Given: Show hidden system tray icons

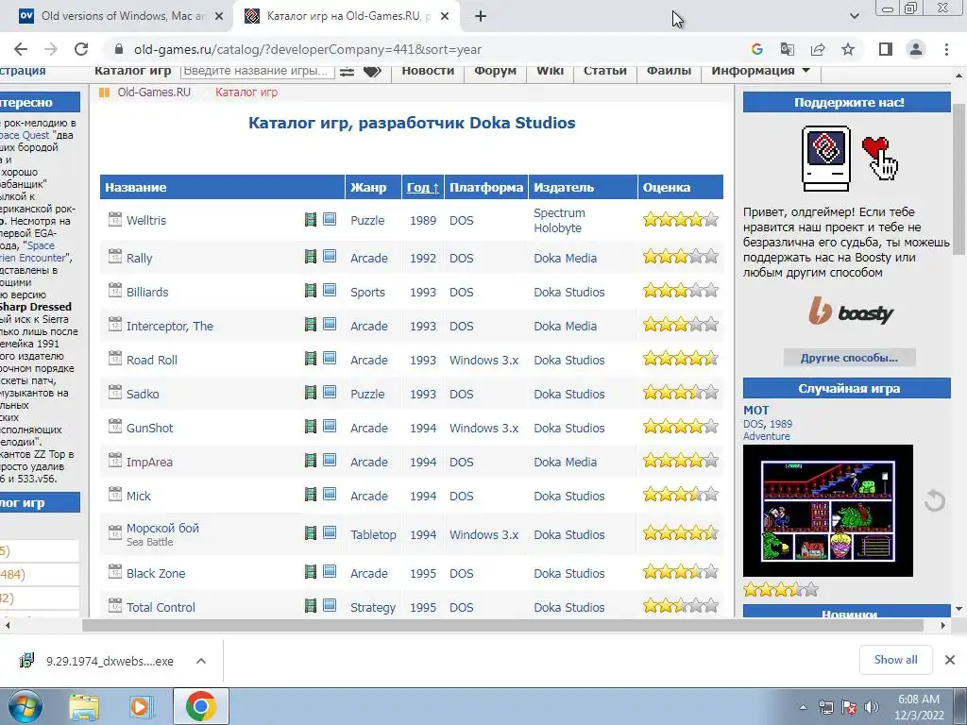Looking at the screenshot, I should pos(803,707).
